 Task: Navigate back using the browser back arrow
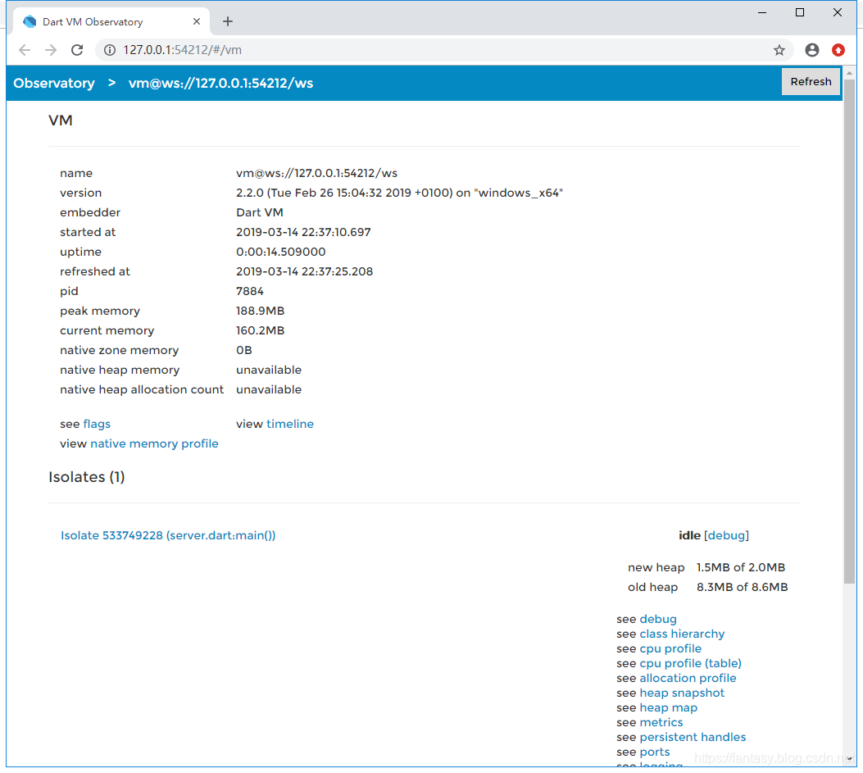point(25,50)
